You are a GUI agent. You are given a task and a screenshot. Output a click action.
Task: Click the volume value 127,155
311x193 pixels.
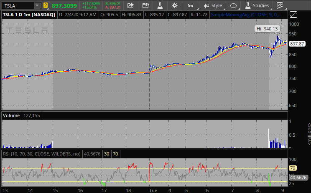click(32, 115)
